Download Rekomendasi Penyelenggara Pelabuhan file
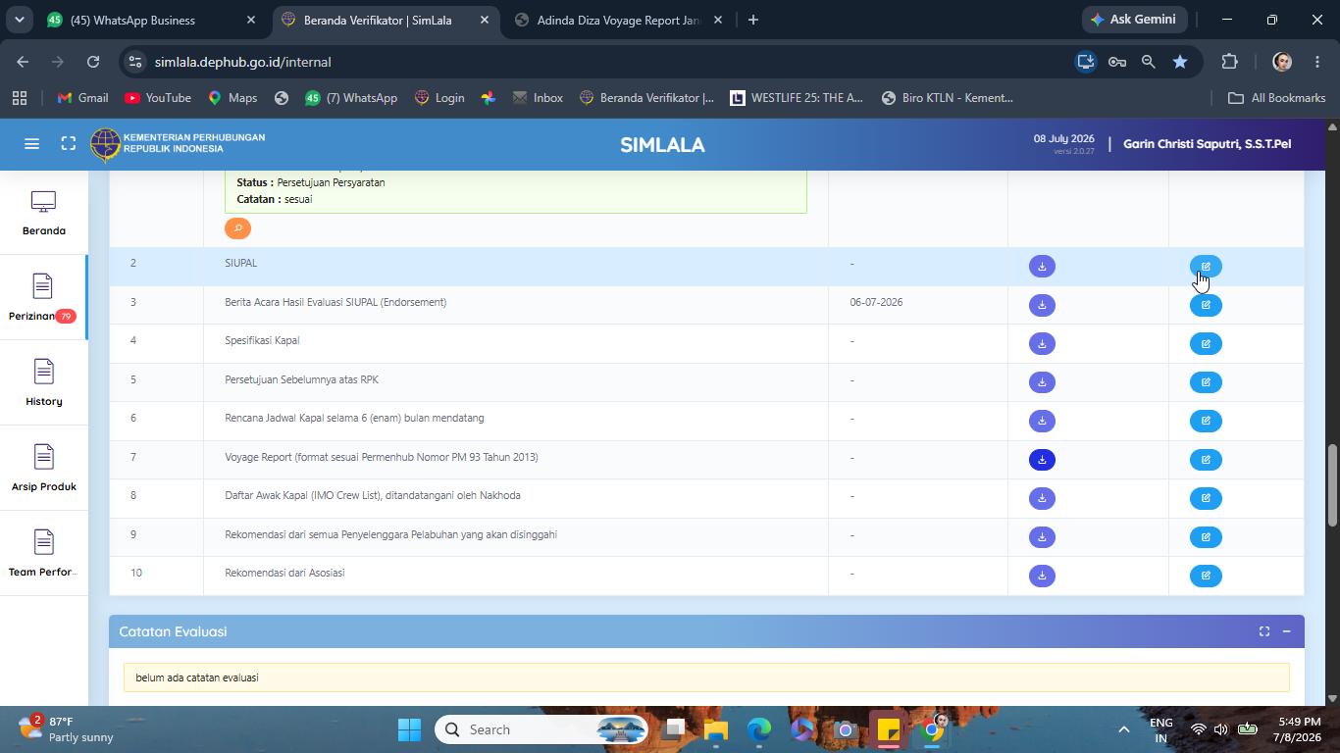This screenshot has width=1340, height=753. pyautogui.click(x=1042, y=537)
